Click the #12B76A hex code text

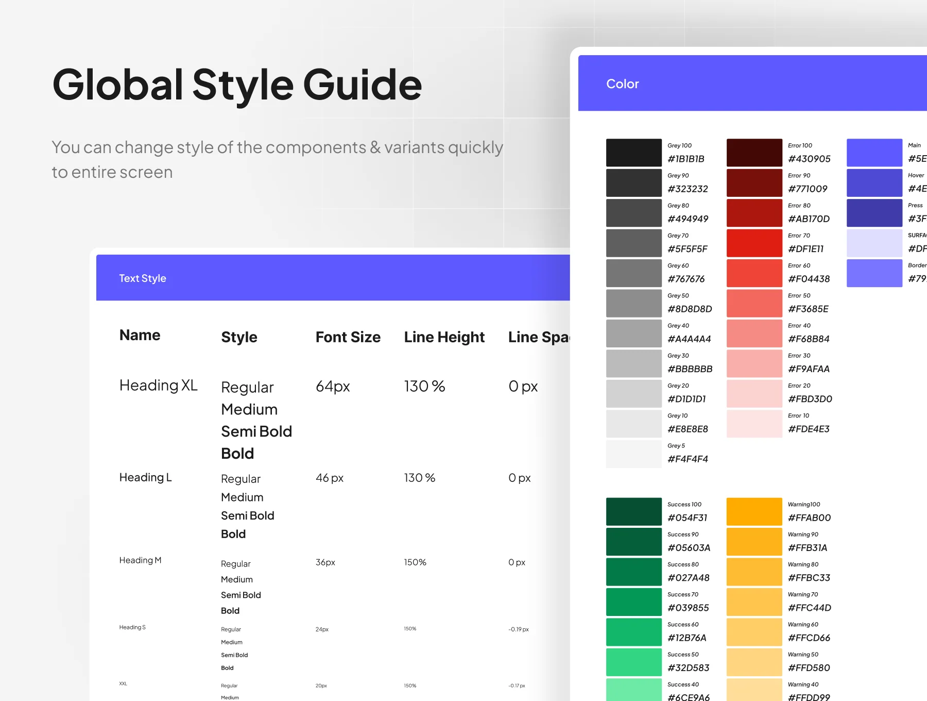(x=687, y=638)
